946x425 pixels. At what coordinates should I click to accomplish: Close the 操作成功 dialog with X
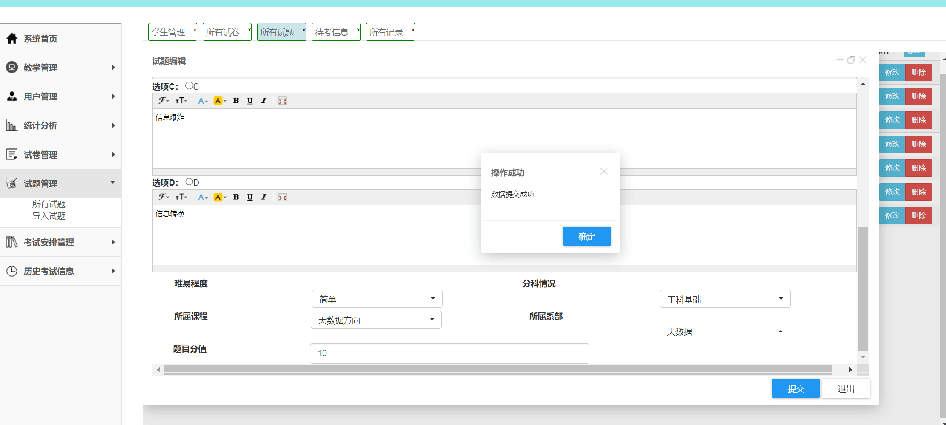[604, 171]
